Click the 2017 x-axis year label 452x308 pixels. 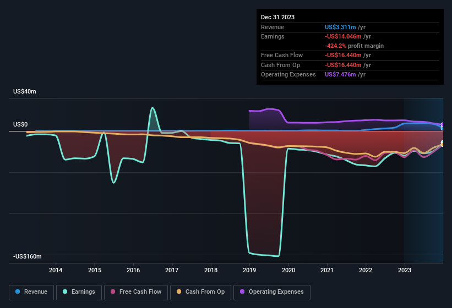click(x=172, y=270)
